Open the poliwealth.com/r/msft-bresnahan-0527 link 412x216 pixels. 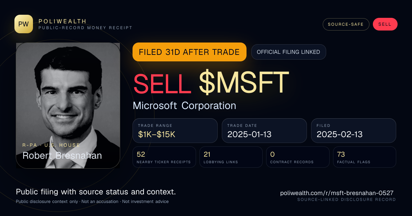point(337,193)
